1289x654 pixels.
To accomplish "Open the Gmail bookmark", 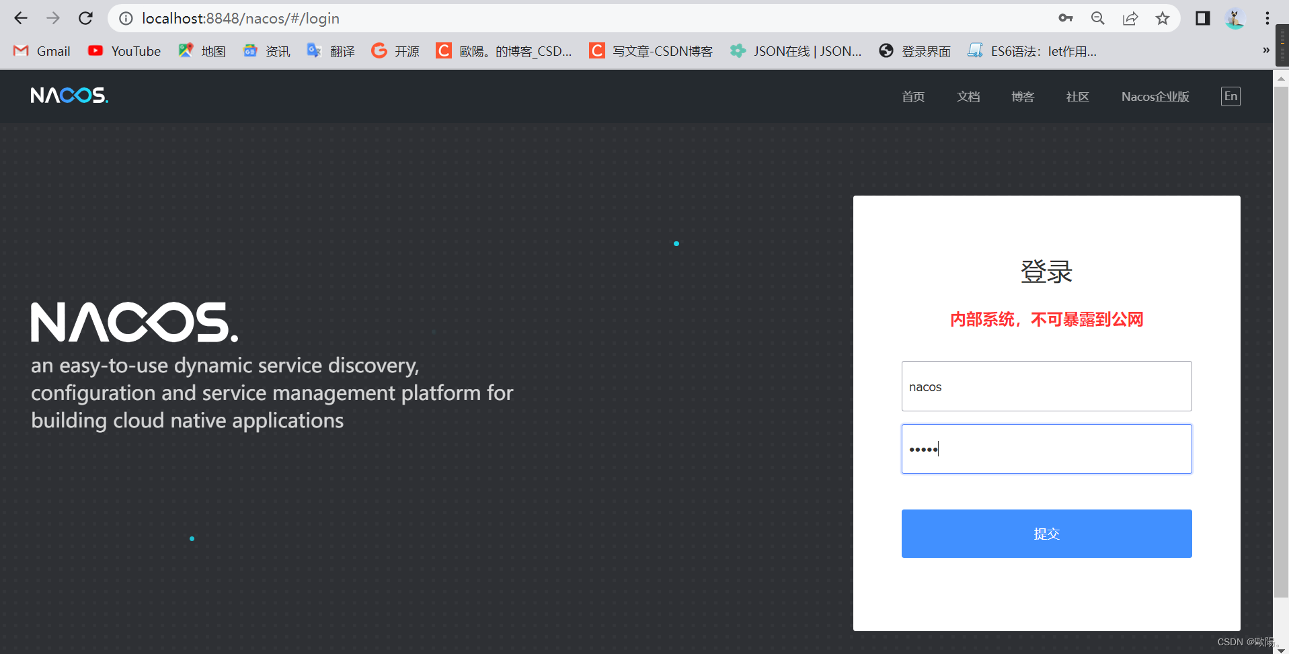I will [x=42, y=51].
